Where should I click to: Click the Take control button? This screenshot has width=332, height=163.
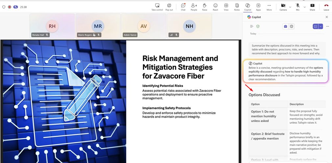point(157,7)
